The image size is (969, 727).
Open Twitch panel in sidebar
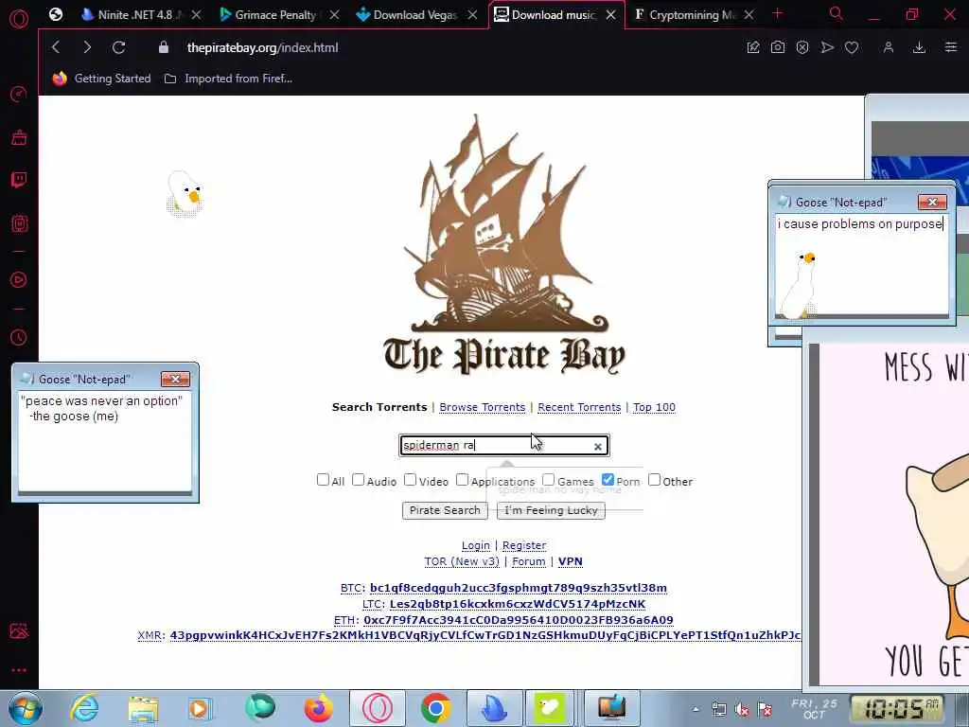pyautogui.click(x=19, y=180)
